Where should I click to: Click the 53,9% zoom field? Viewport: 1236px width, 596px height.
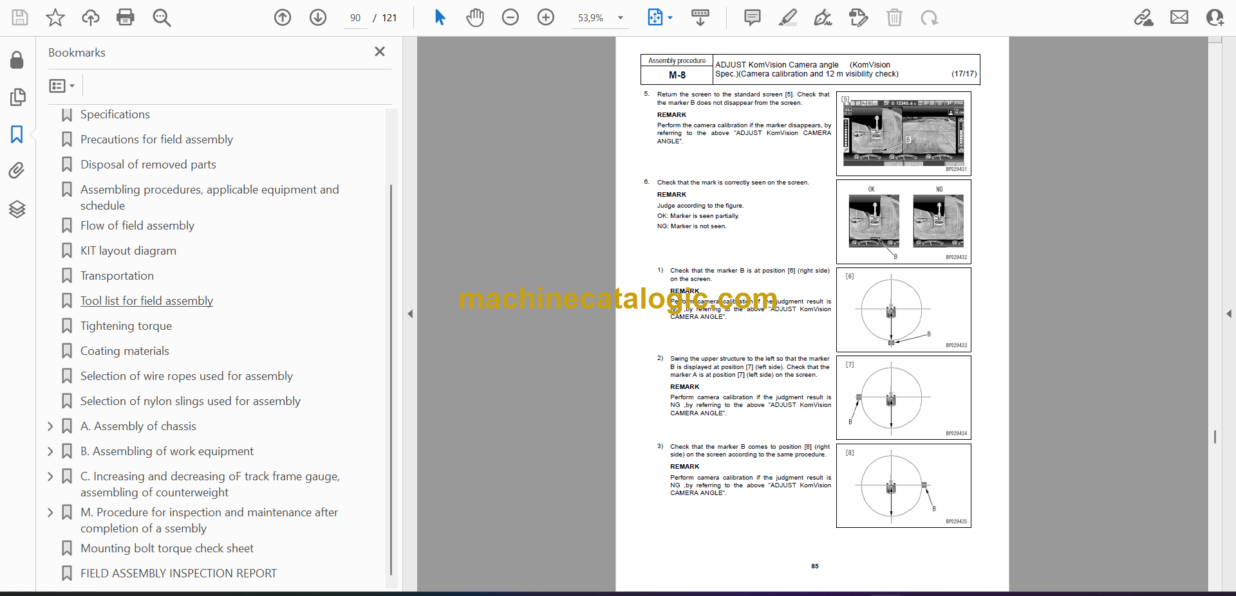point(591,18)
